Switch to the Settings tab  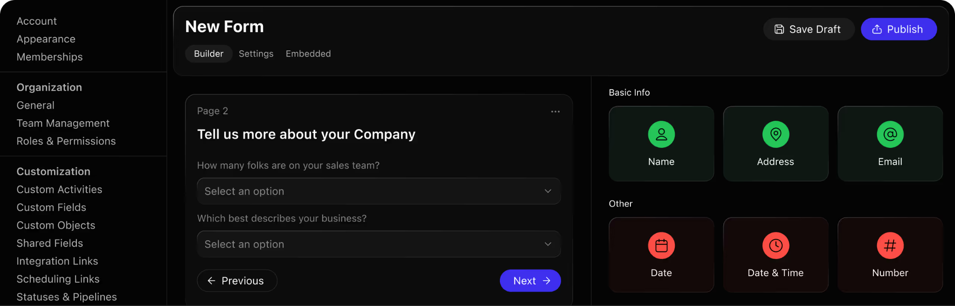pyautogui.click(x=256, y=54)
